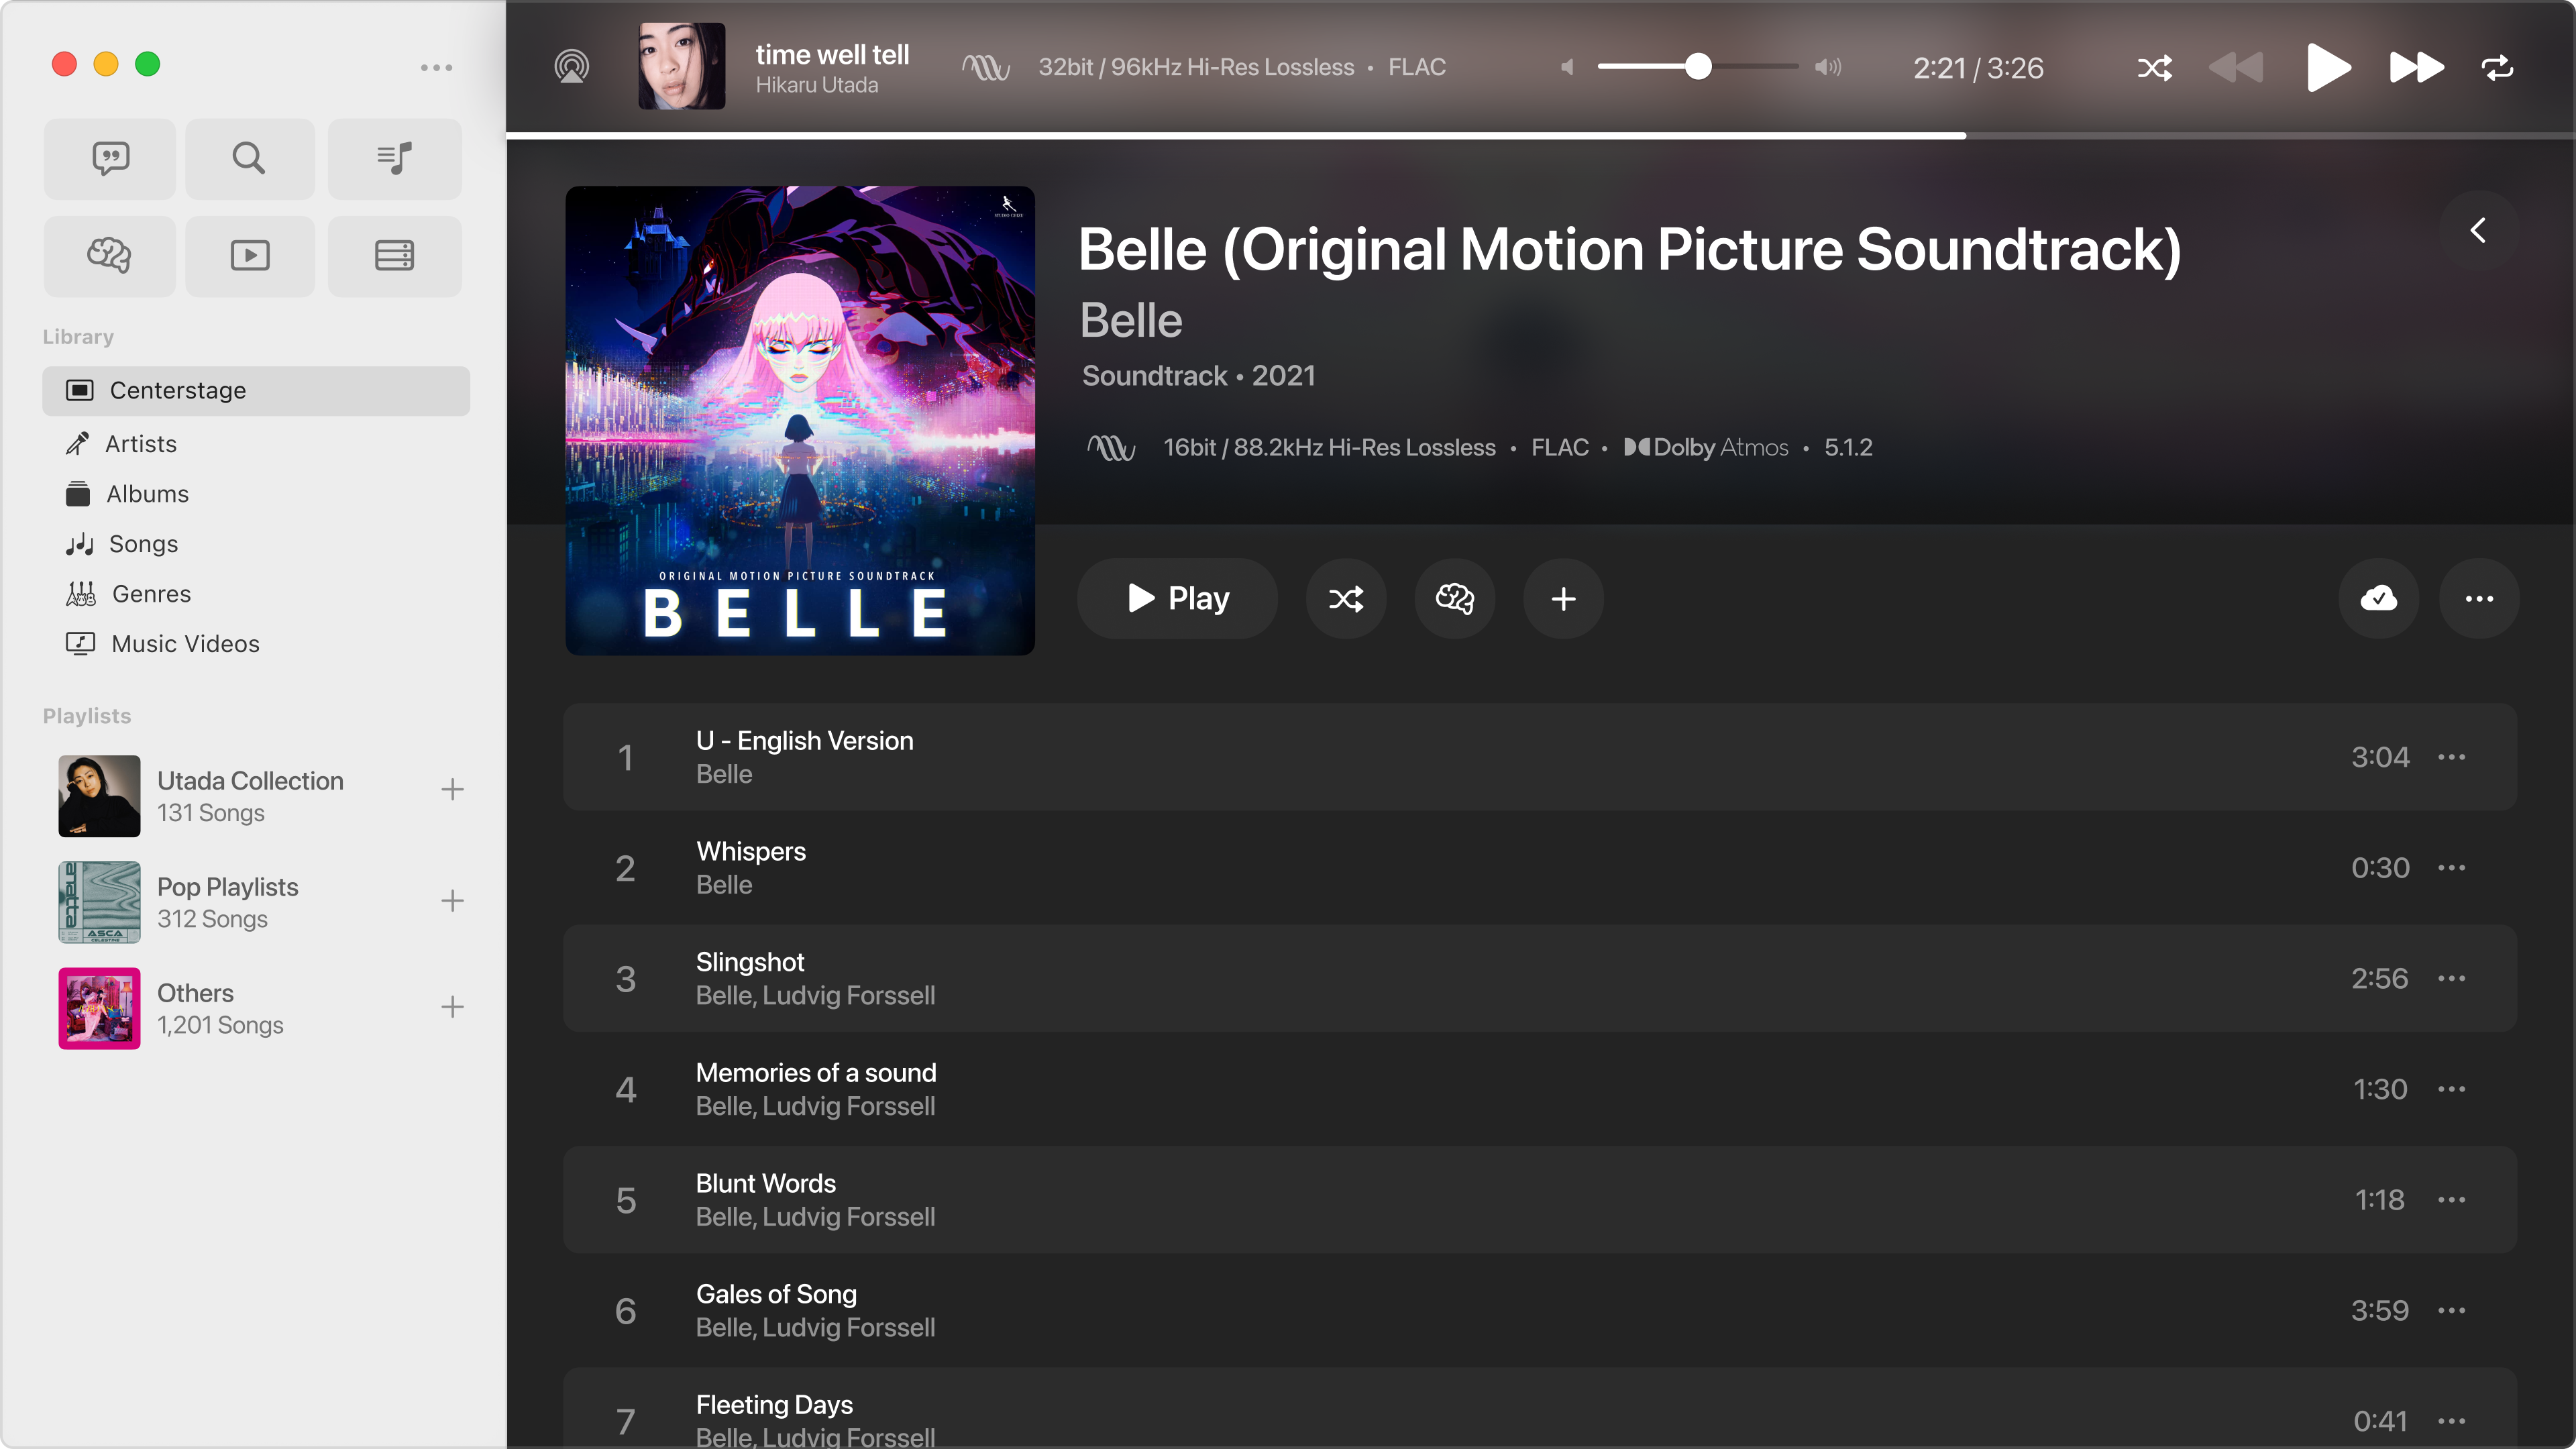The height and width of the screenshot is (1449, 2576).
Task: Collapse the album view with the back chevron
Action: 2477,230
